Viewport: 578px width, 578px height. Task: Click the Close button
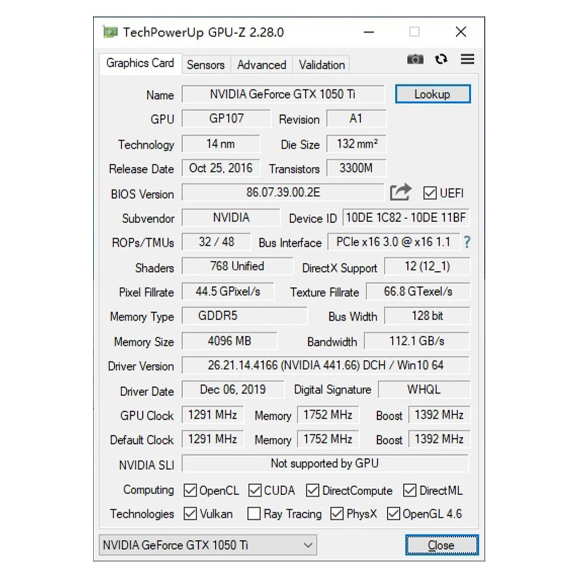point(442,545)
